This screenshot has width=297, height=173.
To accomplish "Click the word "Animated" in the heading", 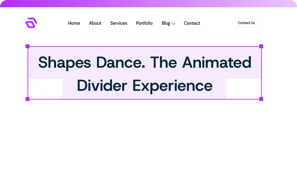I will [216, 62].
